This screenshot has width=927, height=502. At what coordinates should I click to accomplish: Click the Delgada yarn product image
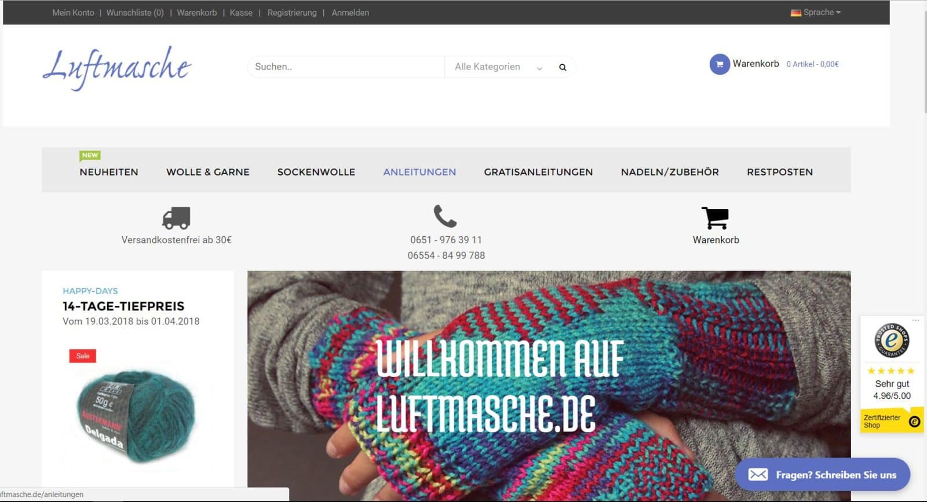(x=137, y=417)
